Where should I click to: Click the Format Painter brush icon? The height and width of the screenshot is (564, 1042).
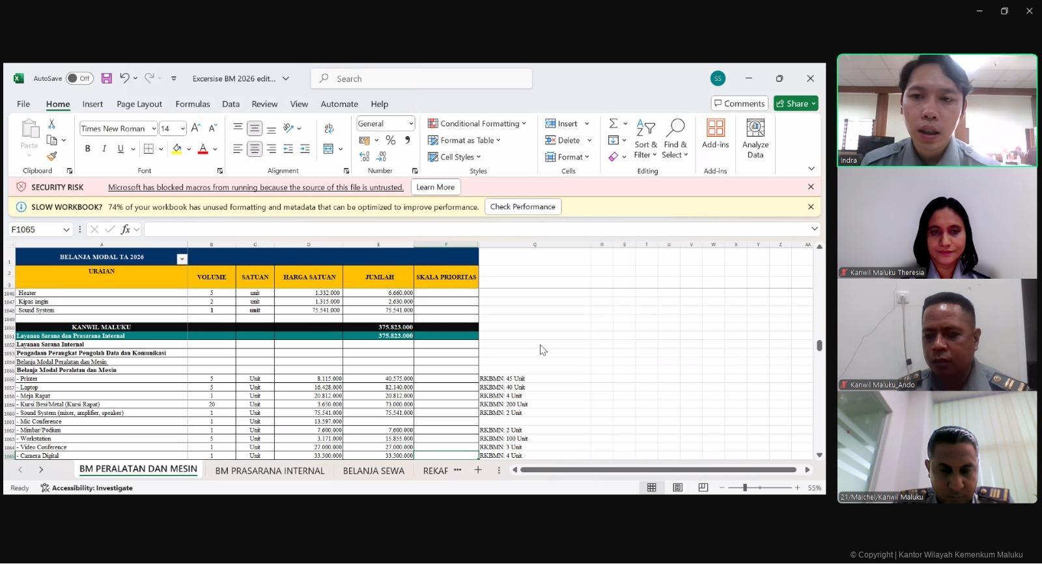[51, 156]
